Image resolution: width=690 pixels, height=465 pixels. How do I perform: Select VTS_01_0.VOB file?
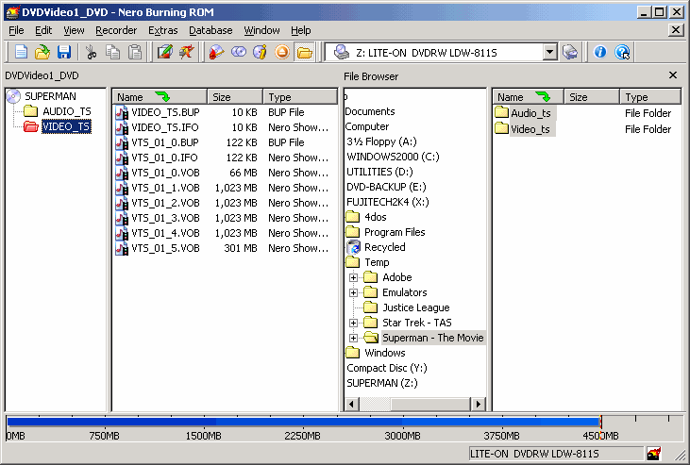165,173
